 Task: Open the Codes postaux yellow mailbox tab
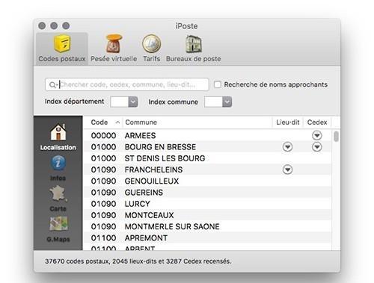(x=62, y=49)
